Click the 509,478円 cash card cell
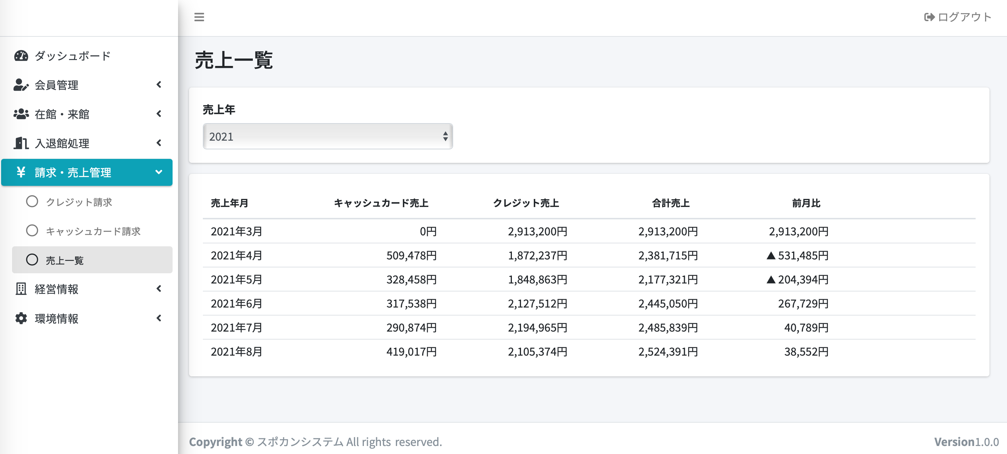1007x454 pixels. tap(412, 255)
